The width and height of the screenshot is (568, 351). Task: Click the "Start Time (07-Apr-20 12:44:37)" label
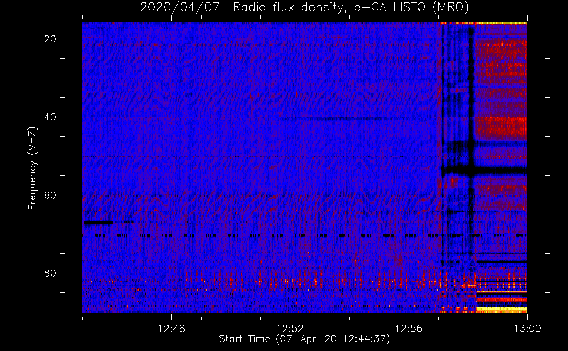coord(304,339)
